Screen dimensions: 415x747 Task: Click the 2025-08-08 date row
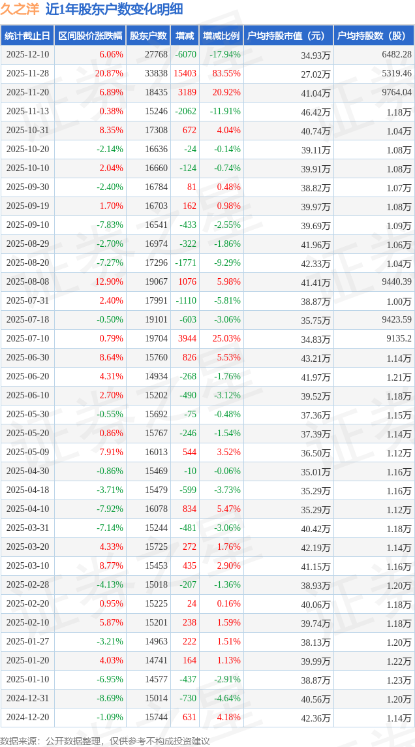(27, 282)
